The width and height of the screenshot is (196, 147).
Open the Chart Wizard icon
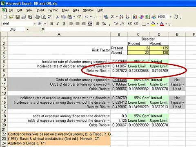135,17
